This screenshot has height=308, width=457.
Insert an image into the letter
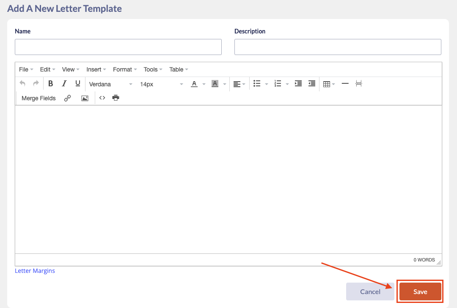coord(85,98)
